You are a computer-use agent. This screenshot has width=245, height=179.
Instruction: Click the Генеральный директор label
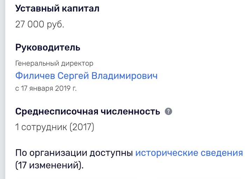[54, 64]
